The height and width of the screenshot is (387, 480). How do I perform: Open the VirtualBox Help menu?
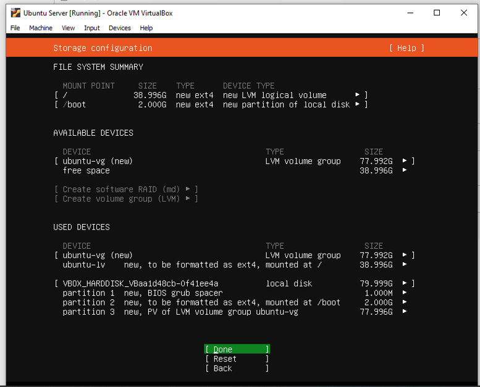click(146, 28)
